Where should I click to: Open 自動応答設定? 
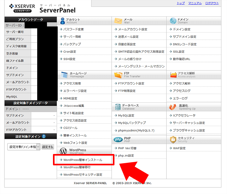[127, 44]
